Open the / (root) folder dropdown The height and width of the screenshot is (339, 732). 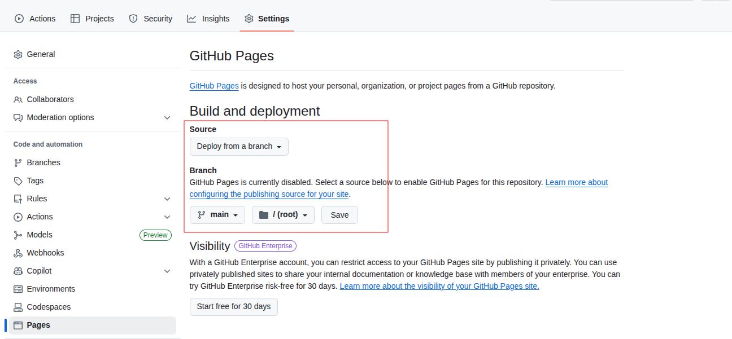(x=283, y=215)
